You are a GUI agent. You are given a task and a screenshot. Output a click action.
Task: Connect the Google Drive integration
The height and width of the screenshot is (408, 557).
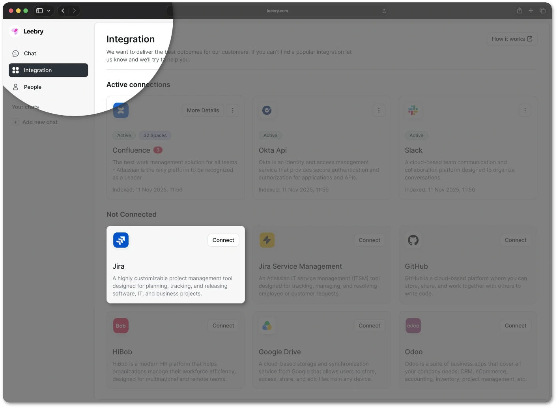(370, 326)
